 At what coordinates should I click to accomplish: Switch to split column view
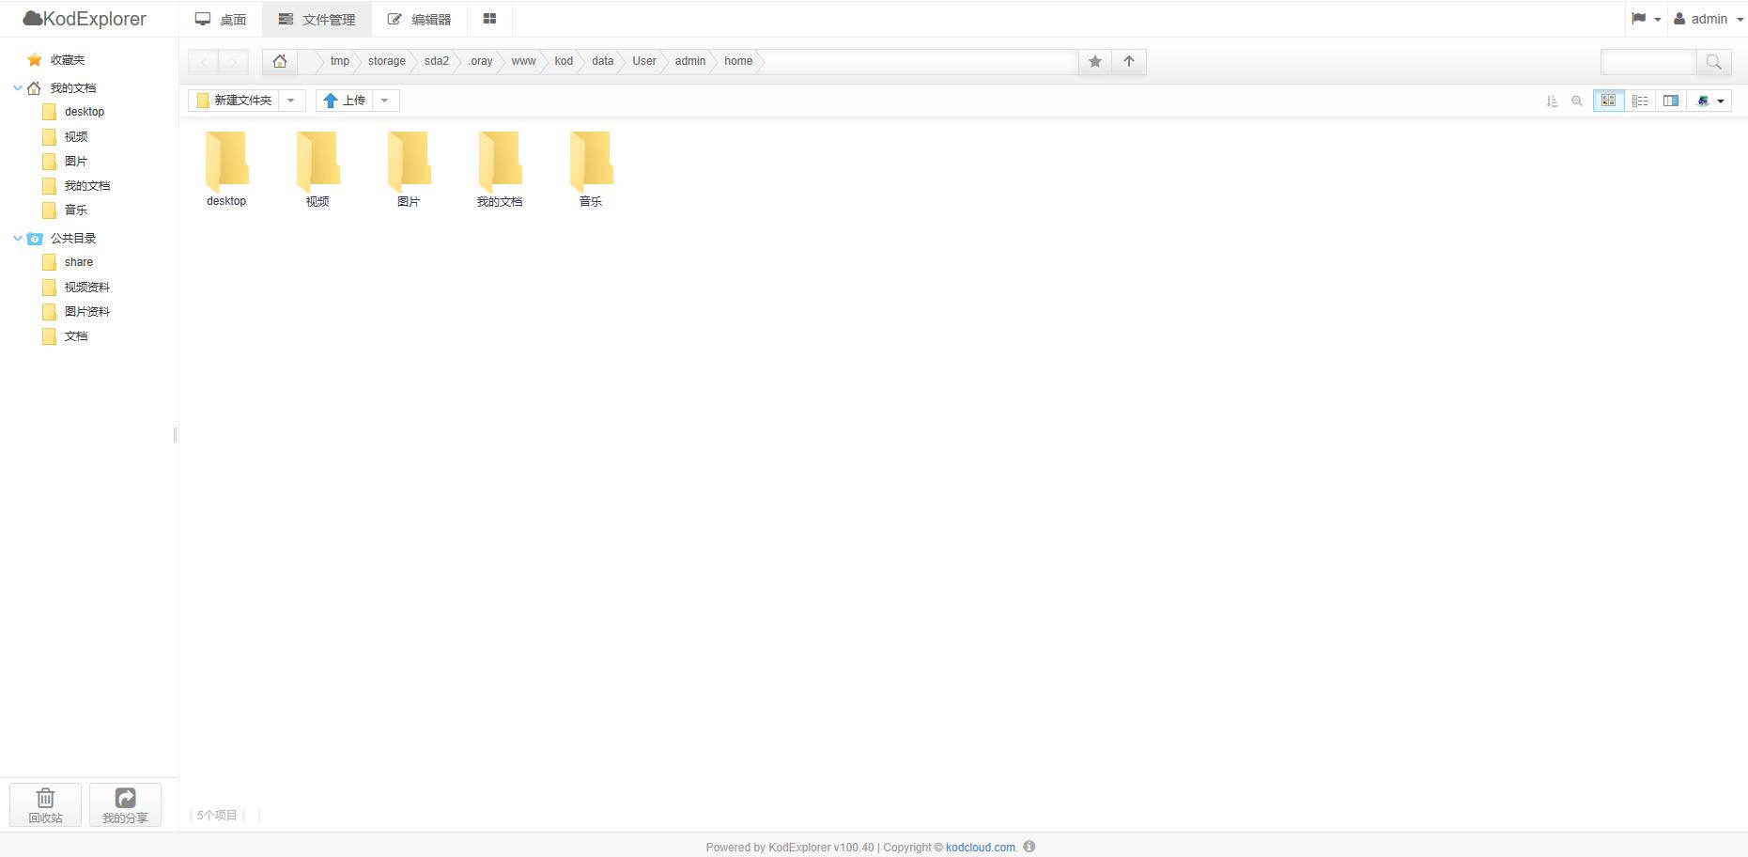point(1671,101)
